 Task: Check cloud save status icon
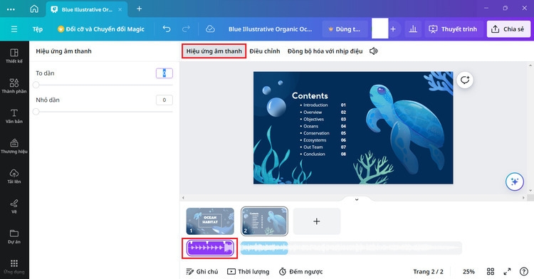(x=210, y=29)
